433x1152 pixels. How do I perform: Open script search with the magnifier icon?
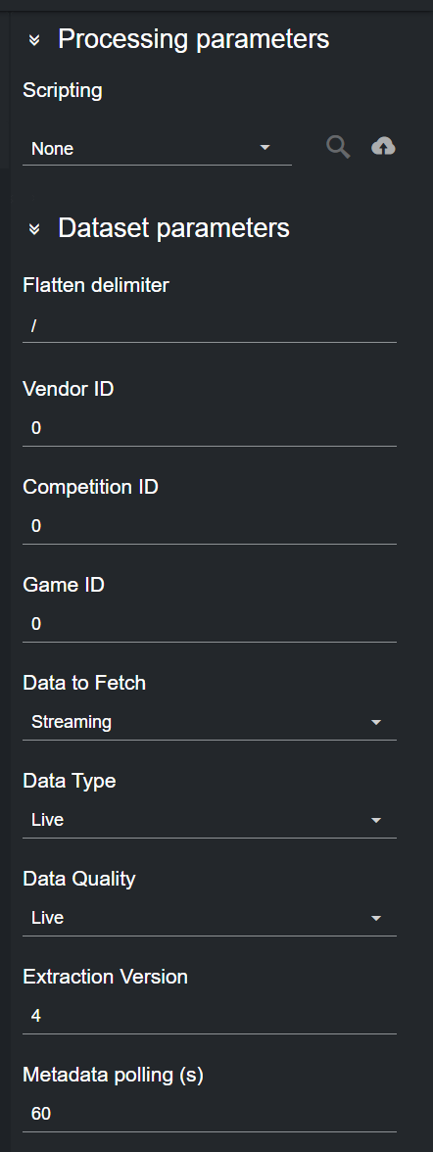coord(338,147)
